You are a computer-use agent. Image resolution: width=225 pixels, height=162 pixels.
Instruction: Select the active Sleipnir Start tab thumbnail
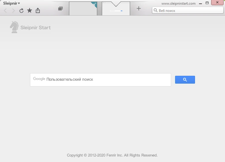pyautogui.click(x=116, y=8)
